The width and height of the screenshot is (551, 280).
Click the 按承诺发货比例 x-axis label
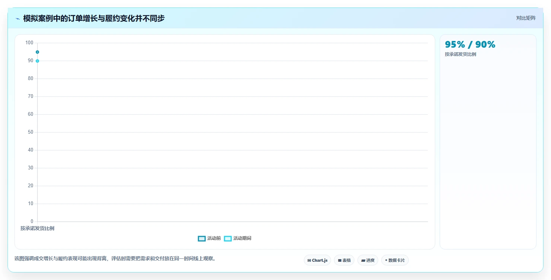[x=37, y=228]
